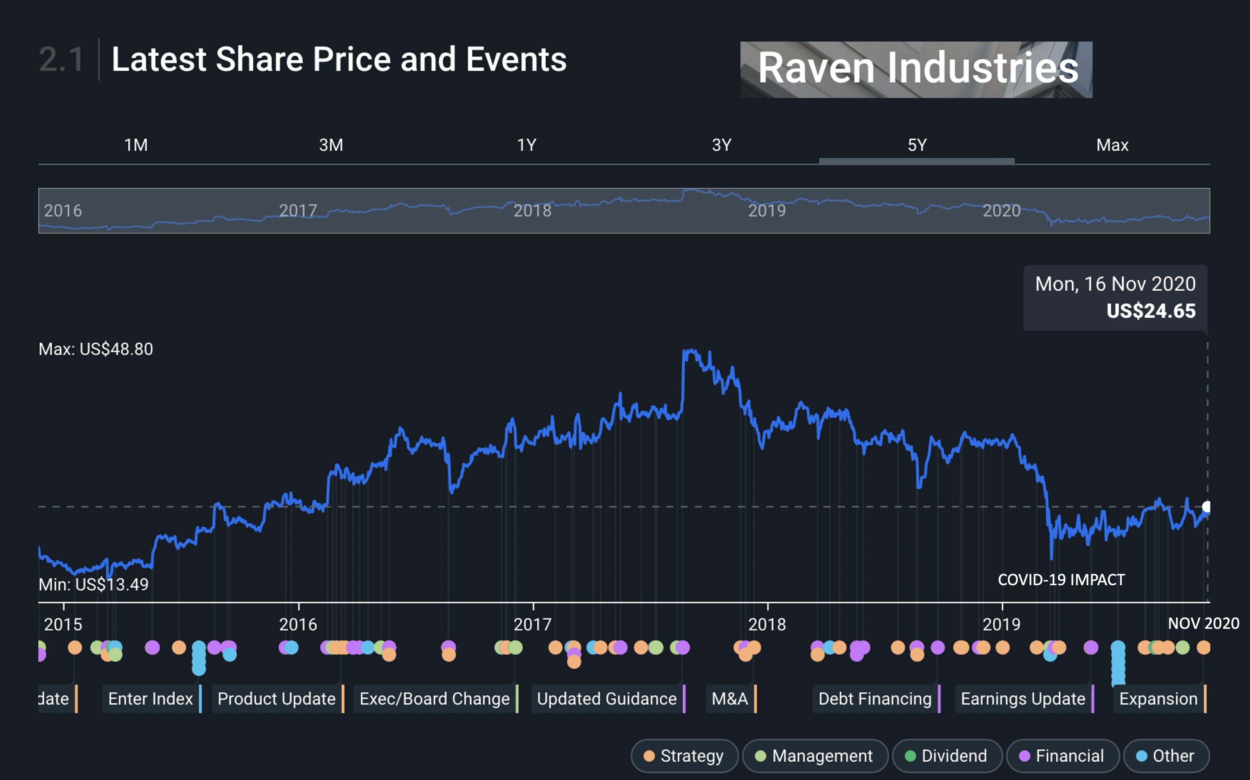Toggle the Other events filter

pyautogui.click(x=1165, y=756)
